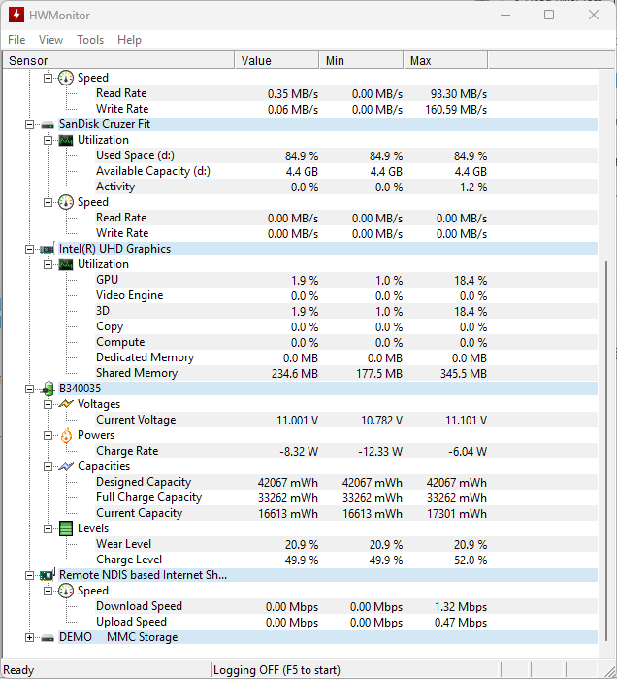The height and width of the screenshot is (679, 617).
Task: Select the Wear Level row
Action: (x=123, y=544)
